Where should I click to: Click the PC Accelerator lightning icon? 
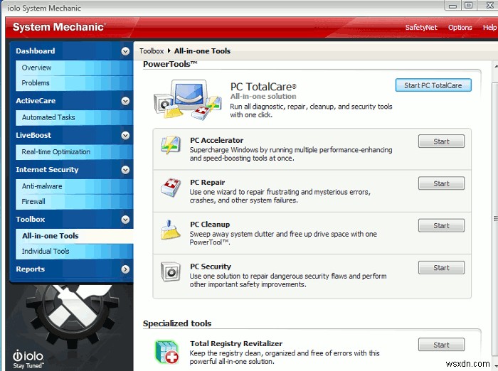point(171,145)
